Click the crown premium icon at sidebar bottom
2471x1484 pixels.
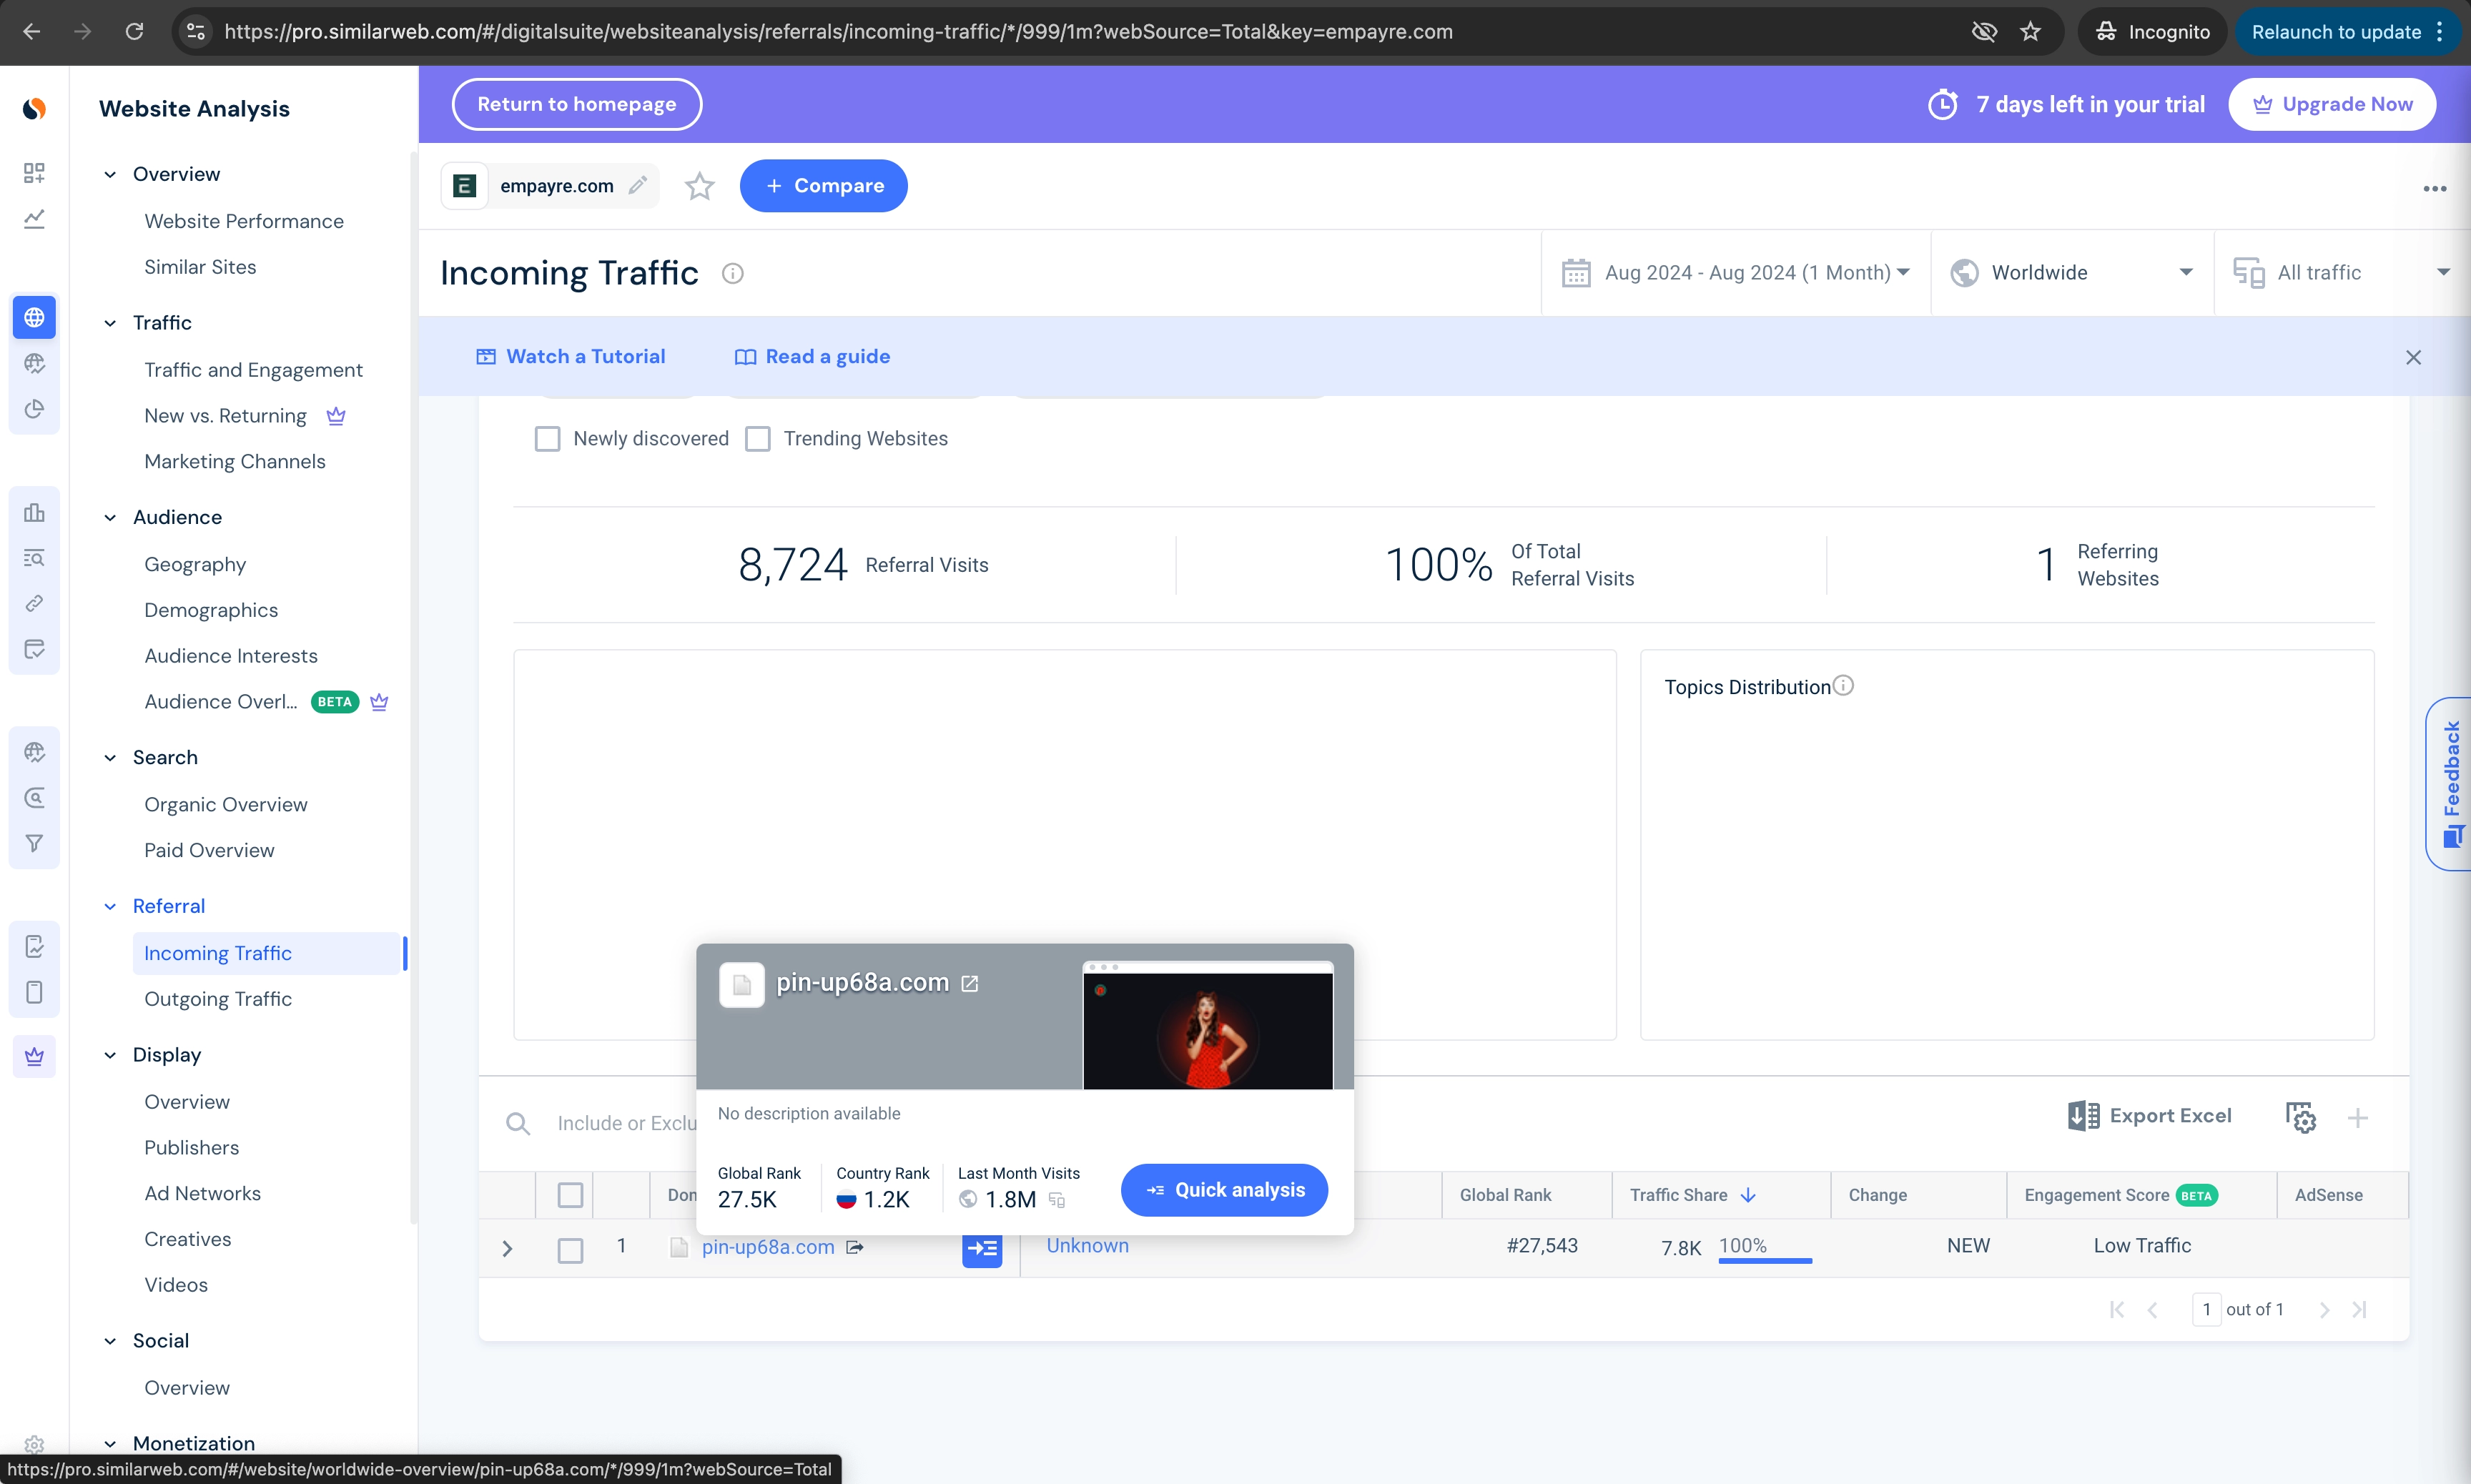(34, 1056)
